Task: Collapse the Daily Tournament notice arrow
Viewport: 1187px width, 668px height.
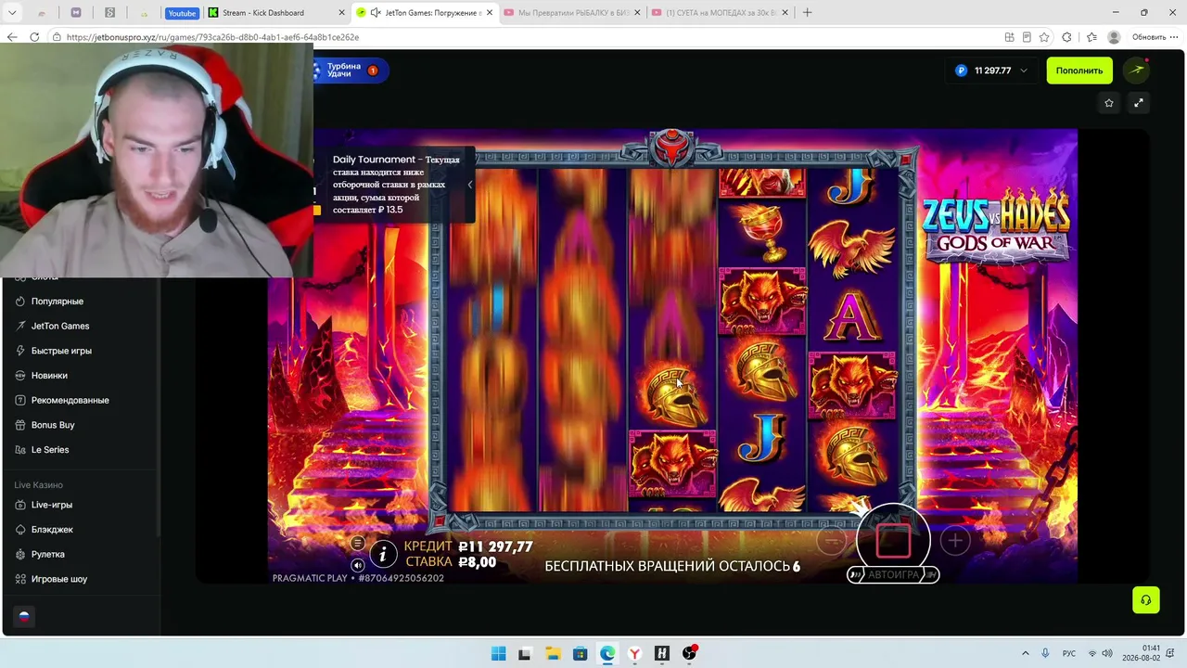Action: (x=469, y=185)
